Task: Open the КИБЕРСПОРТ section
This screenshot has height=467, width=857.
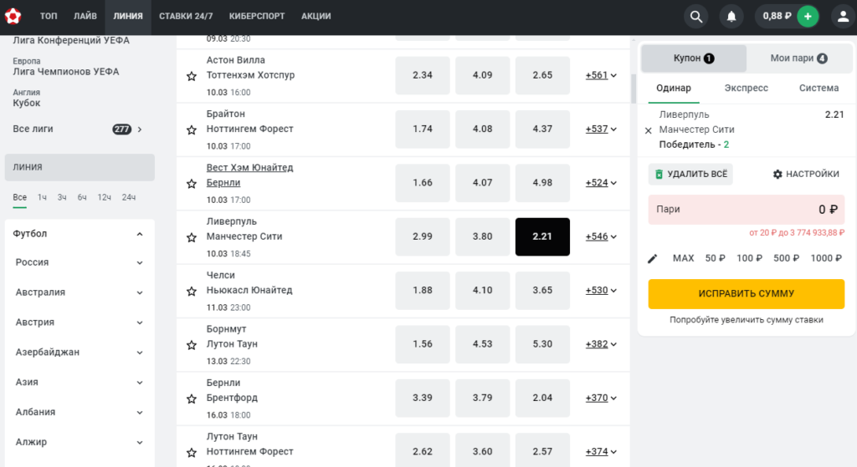Action: click(x=257, y=17)
